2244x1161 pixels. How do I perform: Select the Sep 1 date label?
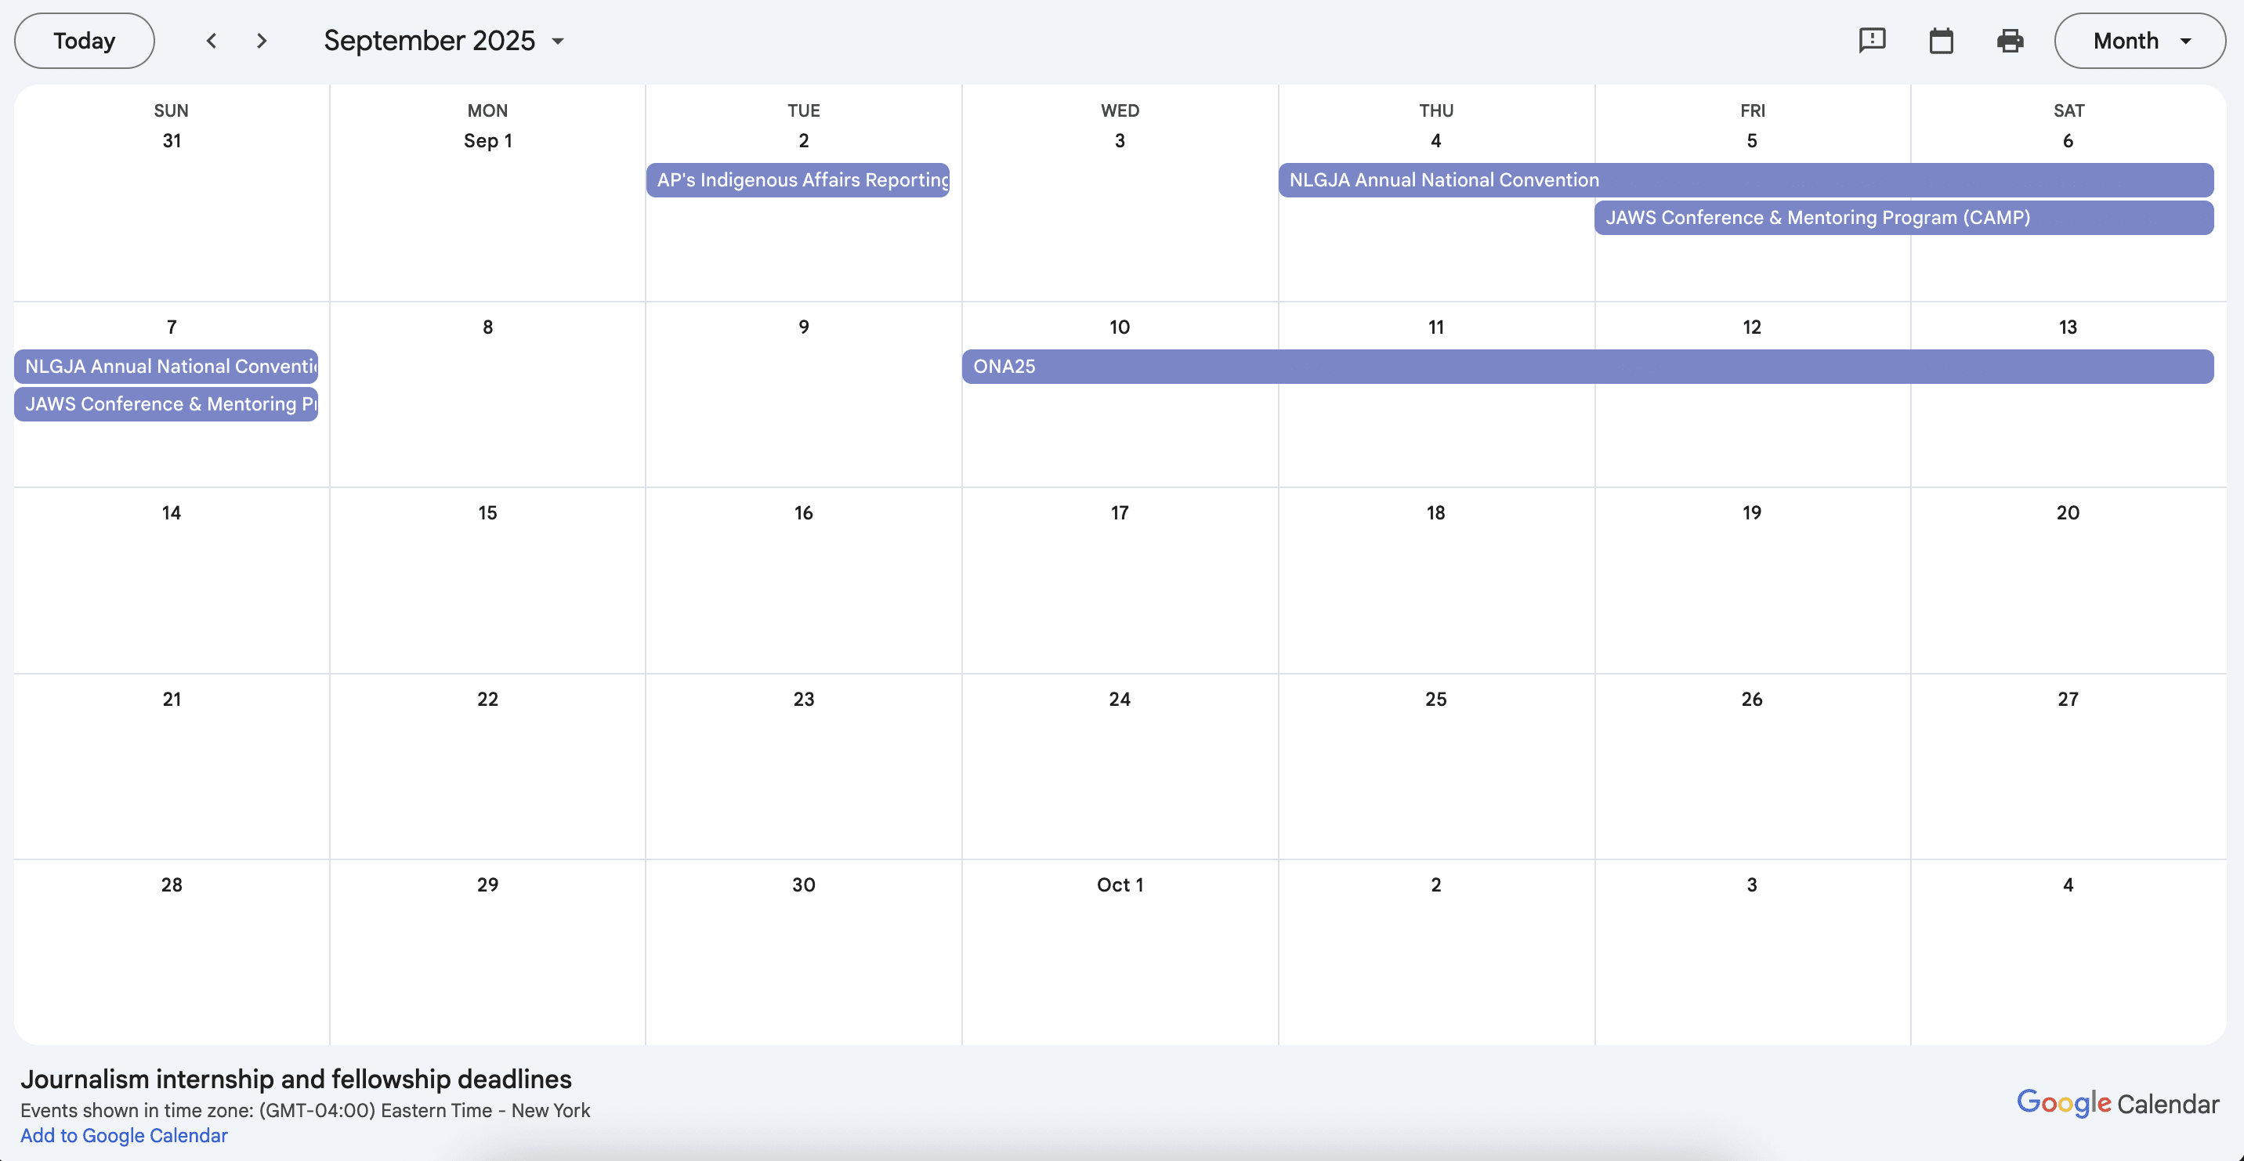point(487,141)
